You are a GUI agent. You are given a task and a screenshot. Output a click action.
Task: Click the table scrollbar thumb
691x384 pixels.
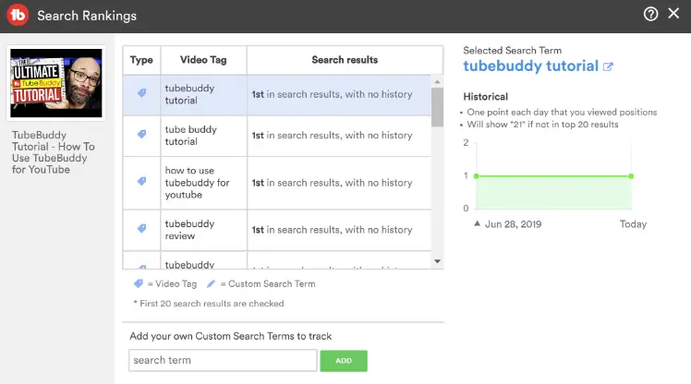437,107
